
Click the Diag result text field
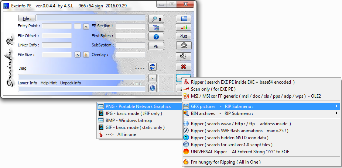tap(82, 77)
